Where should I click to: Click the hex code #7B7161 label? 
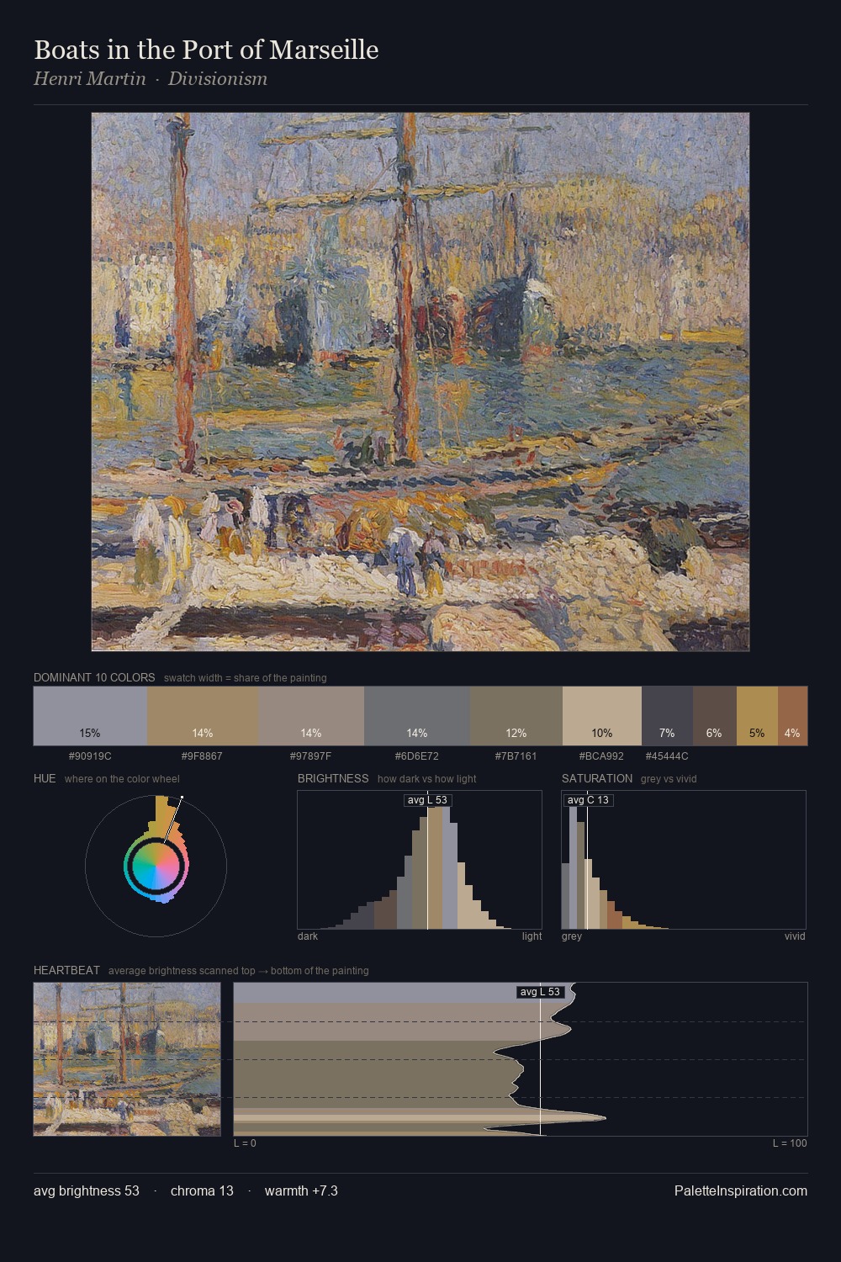(516, 756)
